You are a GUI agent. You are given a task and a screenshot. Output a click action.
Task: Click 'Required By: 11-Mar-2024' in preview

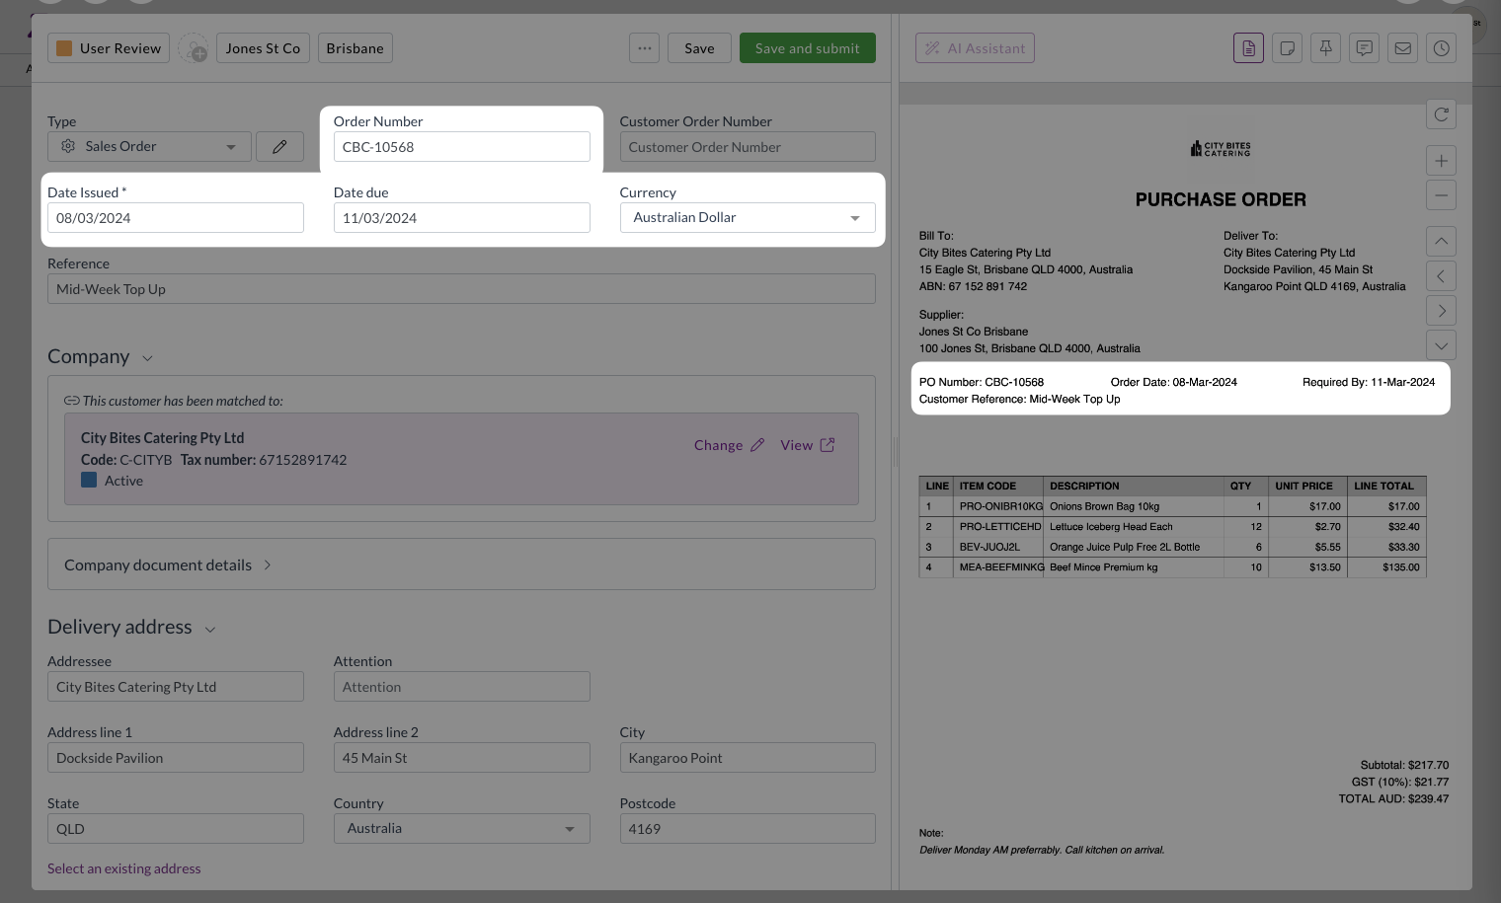click(1368, 382)
